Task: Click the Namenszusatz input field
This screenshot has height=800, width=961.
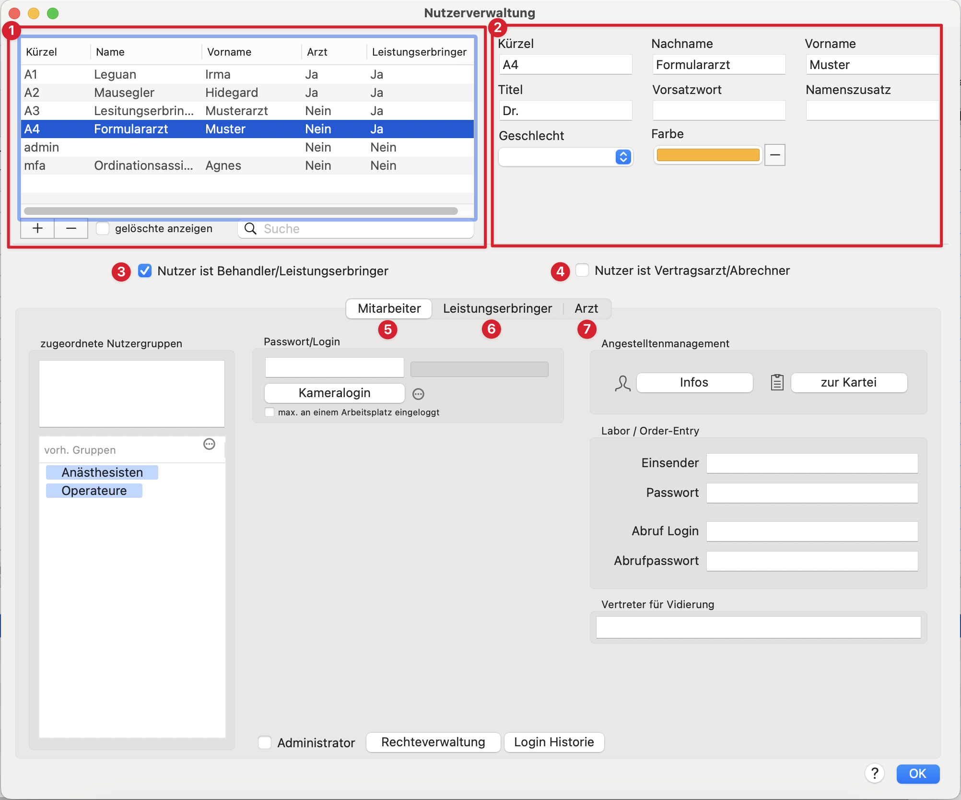Action: [872, 110]
